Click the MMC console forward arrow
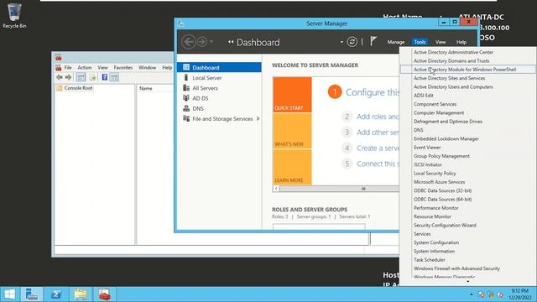 click(68, 77)
